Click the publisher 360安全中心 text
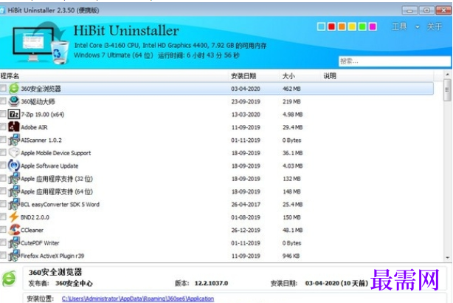453x303 pixels. tap(74, 283)
